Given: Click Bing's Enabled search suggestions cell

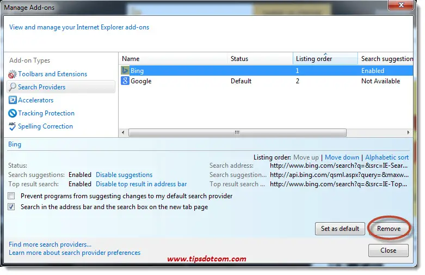Looking at the screenshot, I should pyautogui.click(x=373, y=71).
